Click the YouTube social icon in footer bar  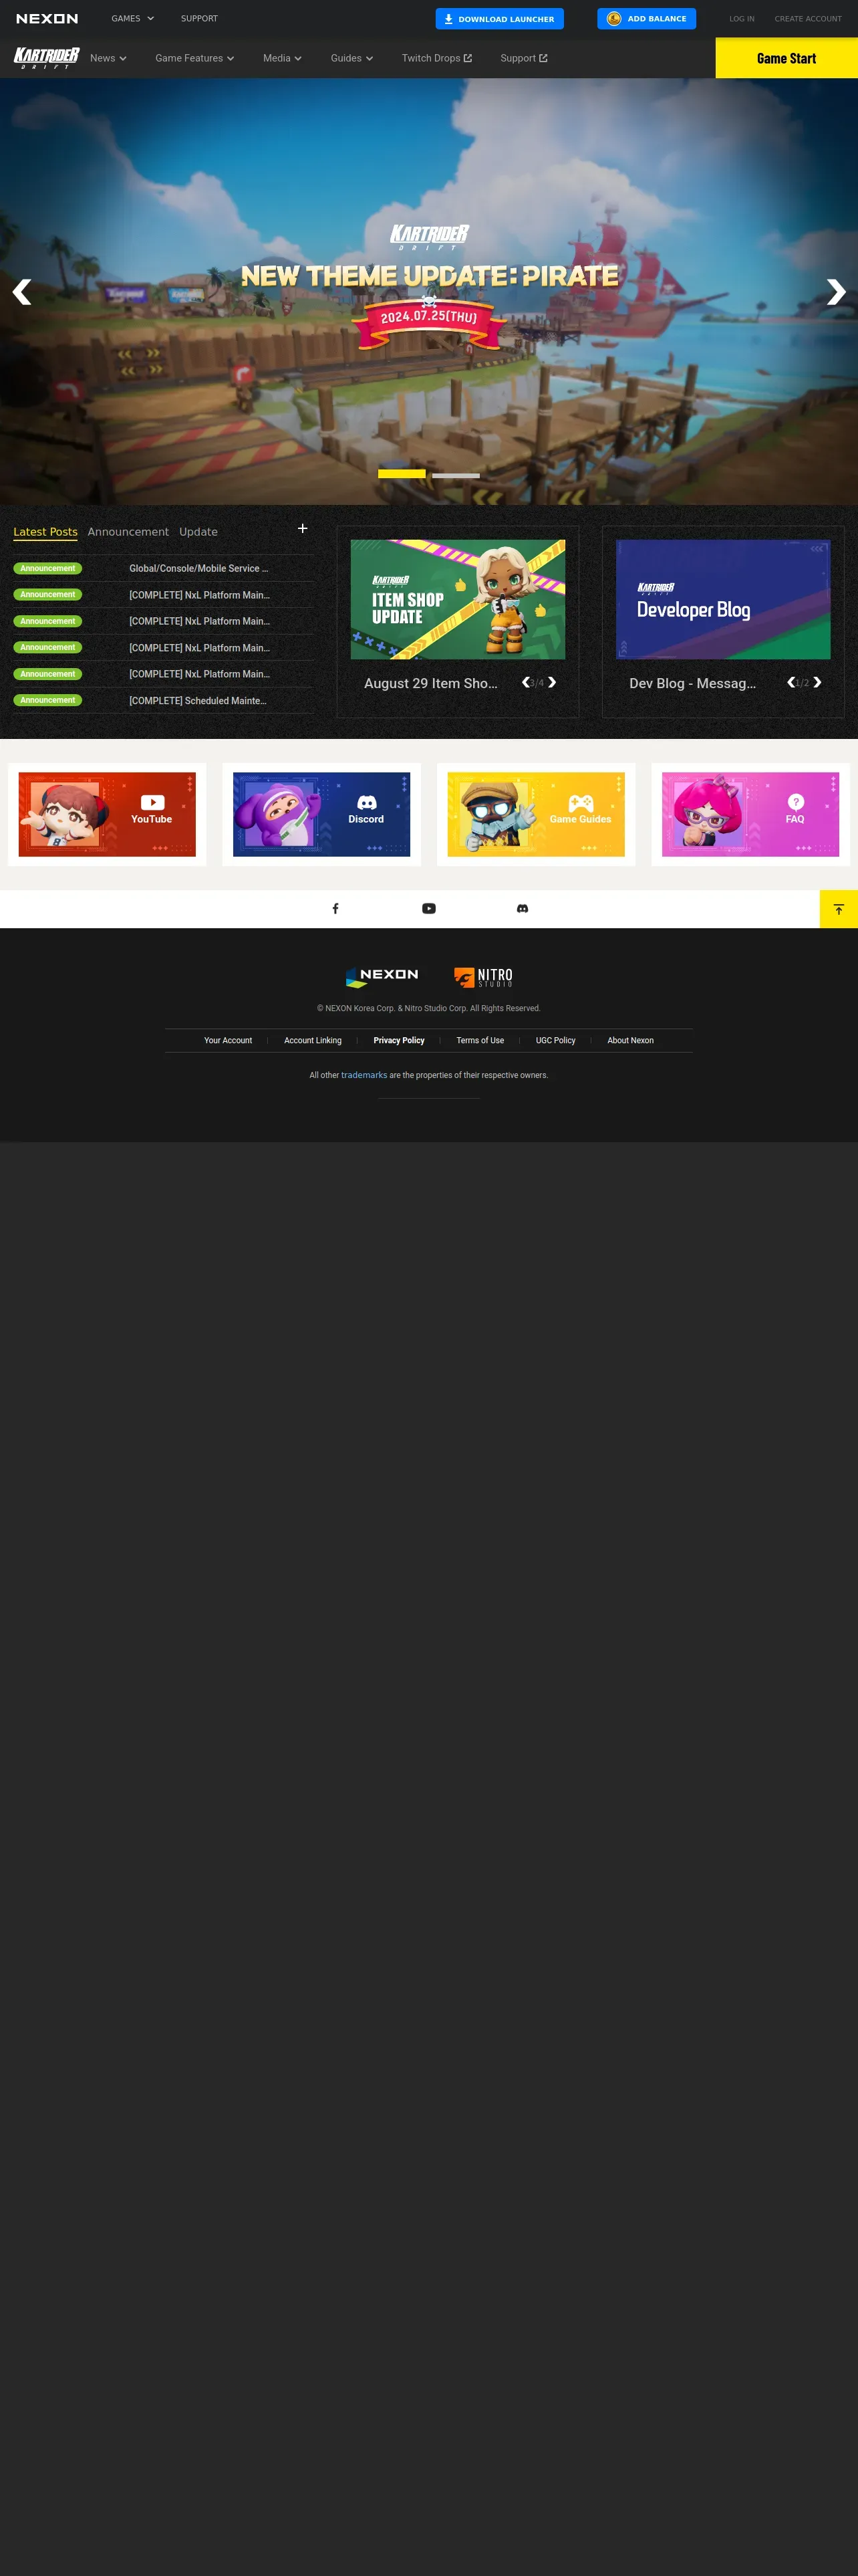(x=428, y=908)
